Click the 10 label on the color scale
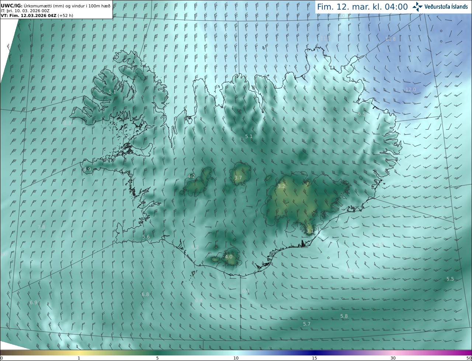 [x=236, y=358]
